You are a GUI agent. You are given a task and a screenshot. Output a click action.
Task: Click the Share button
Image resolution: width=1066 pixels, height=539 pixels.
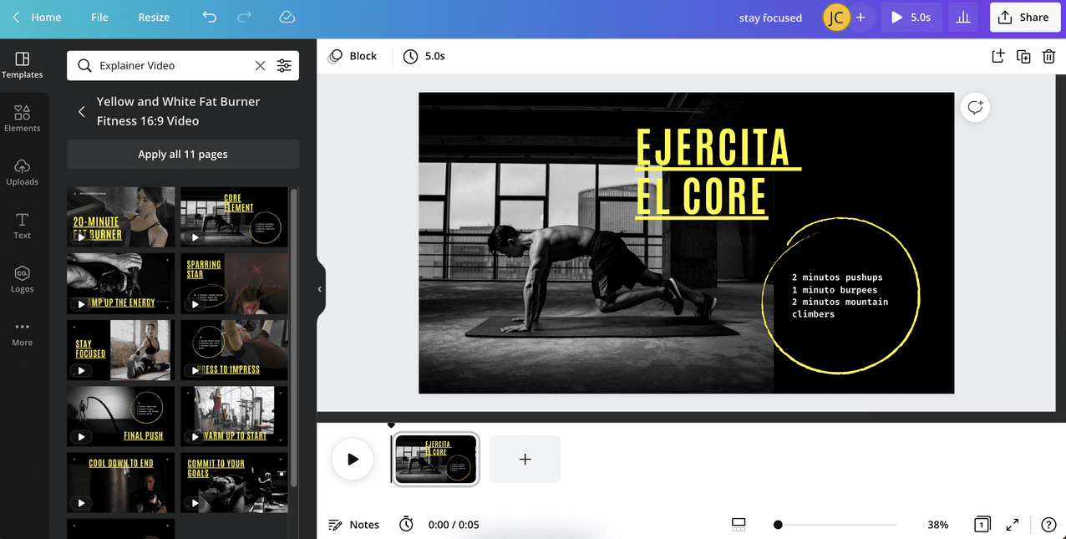1024,17
